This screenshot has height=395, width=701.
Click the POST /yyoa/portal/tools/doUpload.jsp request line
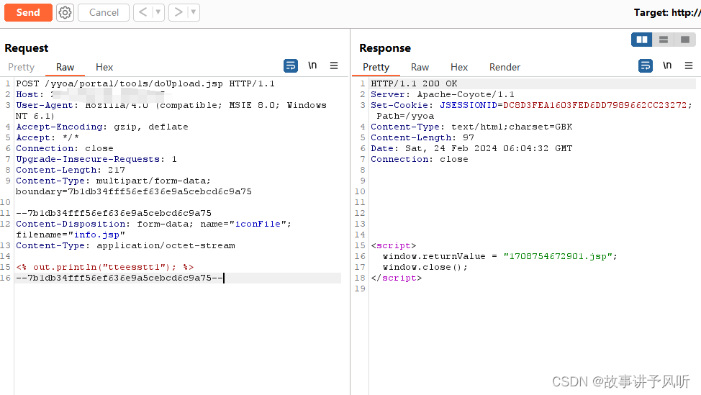[x=145, y=83]
